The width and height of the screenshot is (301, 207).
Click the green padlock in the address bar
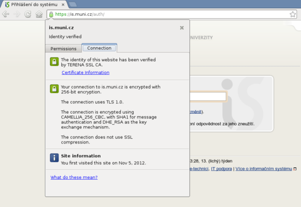coord(51,14)
